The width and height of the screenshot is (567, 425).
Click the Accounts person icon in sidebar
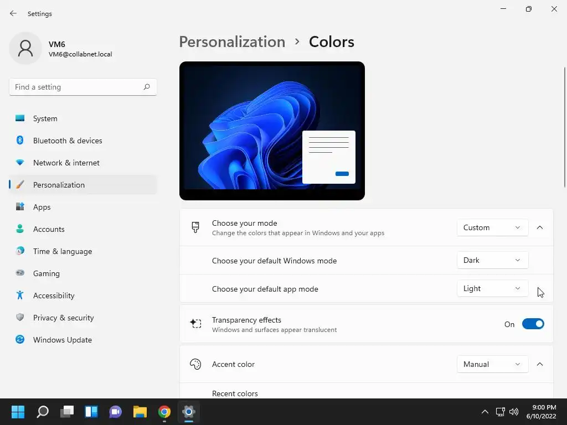20,229
